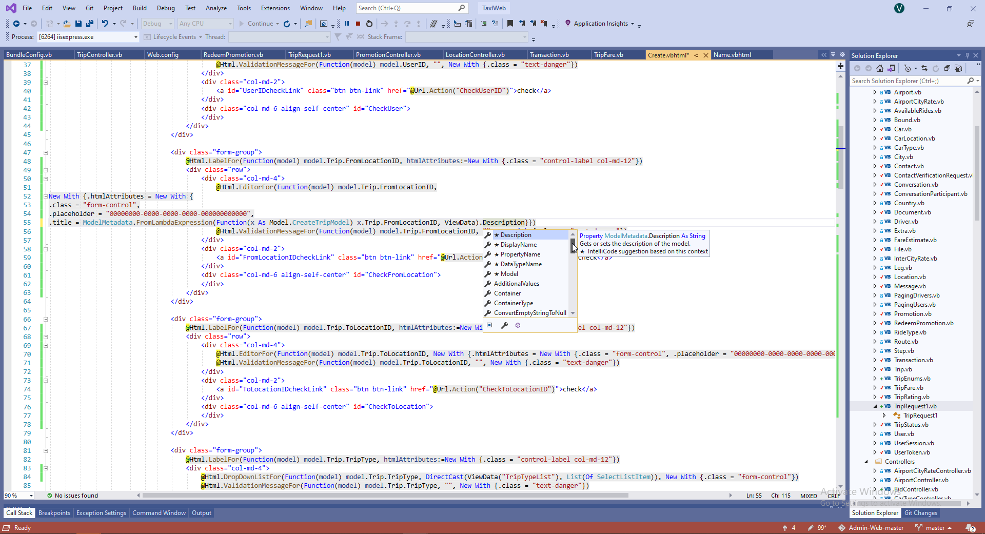Open the Any CPU platform dropdown
Image resolution: width=985 pixels, height=534 pixels.
(x=205, y=24)
